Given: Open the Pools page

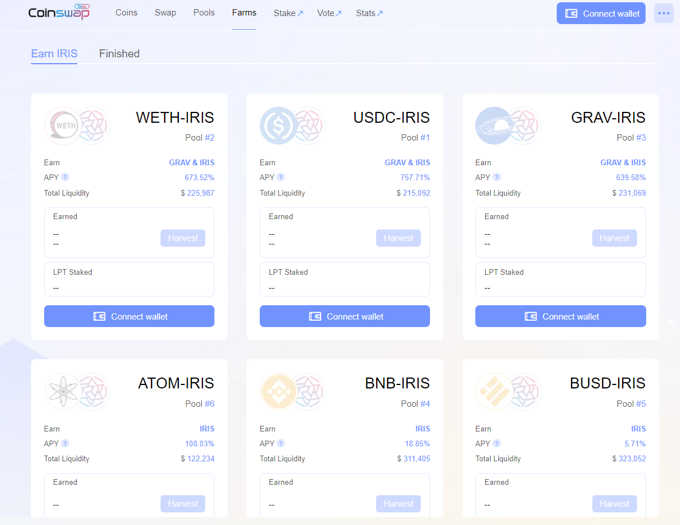Looking at the screenshot, I should (x=204, y=13).
